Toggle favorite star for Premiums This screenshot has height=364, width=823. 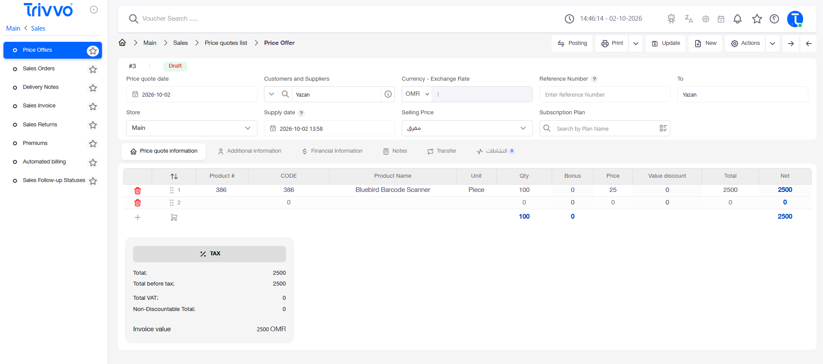tap(93, 144)
